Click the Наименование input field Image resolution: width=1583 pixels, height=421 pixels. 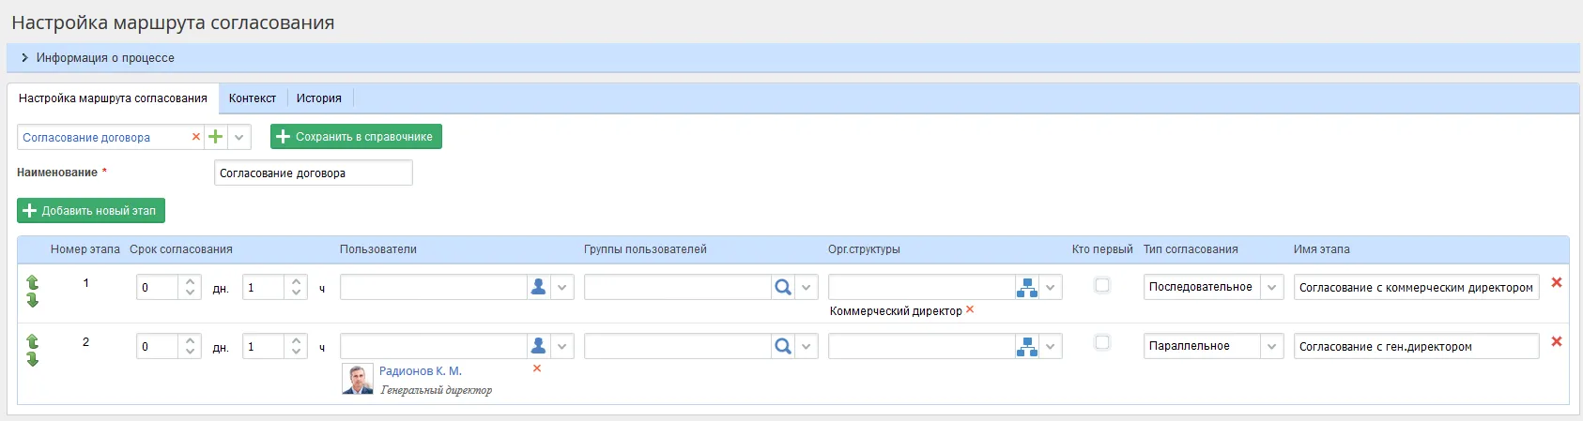(313, 173)
